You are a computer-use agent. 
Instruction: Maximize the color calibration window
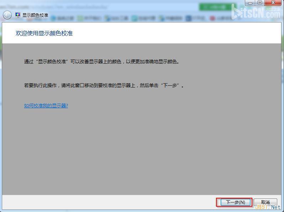coord(260,3)
